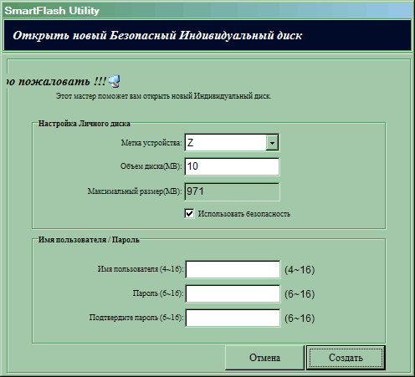Click the Подтвердите пароль input box

coord(233,318)
